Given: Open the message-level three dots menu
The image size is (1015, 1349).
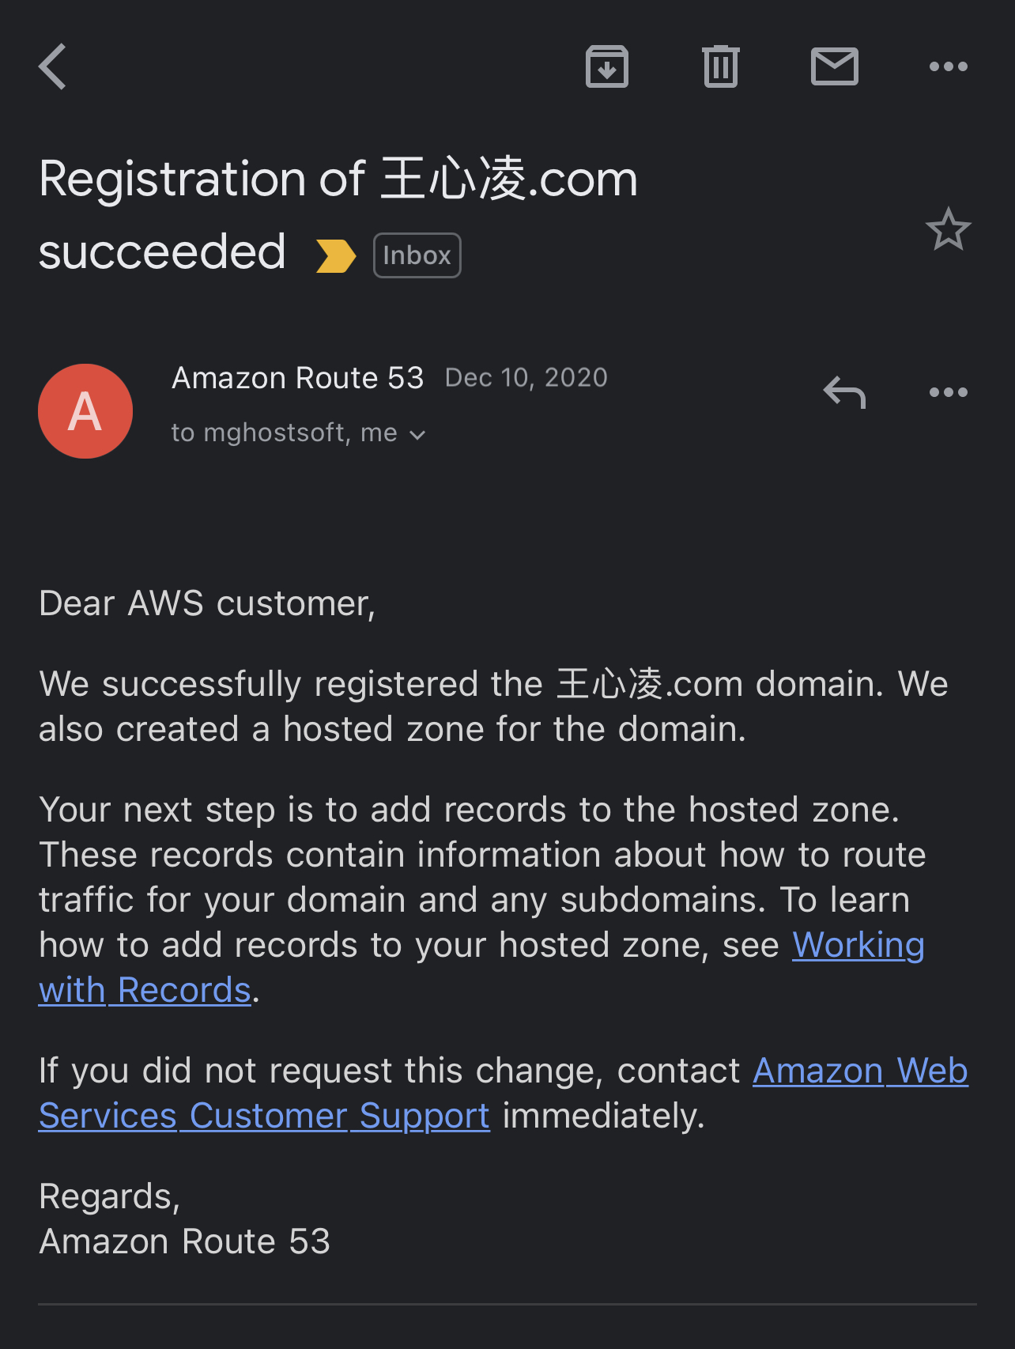Looking at the screenshot, I should 948,392.
